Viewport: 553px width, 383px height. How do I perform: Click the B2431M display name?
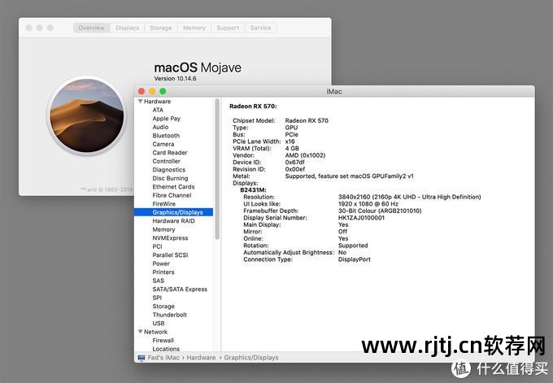point(253,190)
